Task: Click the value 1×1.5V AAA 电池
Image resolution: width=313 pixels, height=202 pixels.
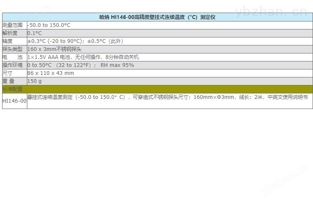Action: pos(49,57)
